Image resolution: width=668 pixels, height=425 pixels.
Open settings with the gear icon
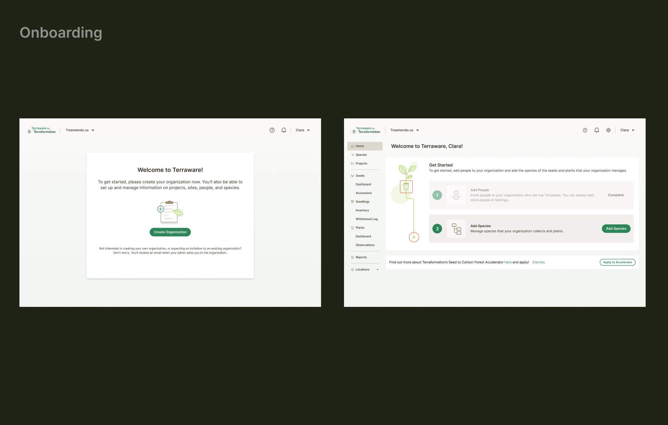pos(608,130)
